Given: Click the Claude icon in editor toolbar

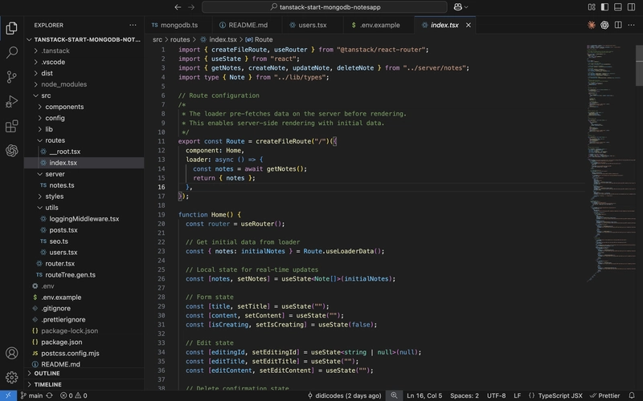Looking at the screenshot, I should [592, 25].
